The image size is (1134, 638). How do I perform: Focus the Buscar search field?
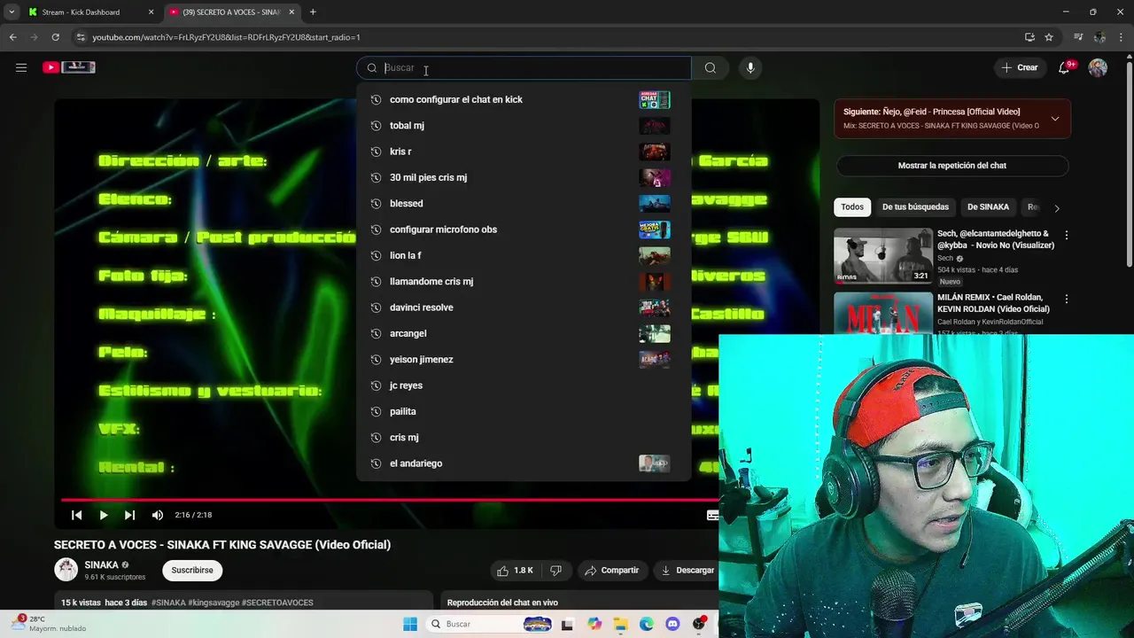pos(524,67)
